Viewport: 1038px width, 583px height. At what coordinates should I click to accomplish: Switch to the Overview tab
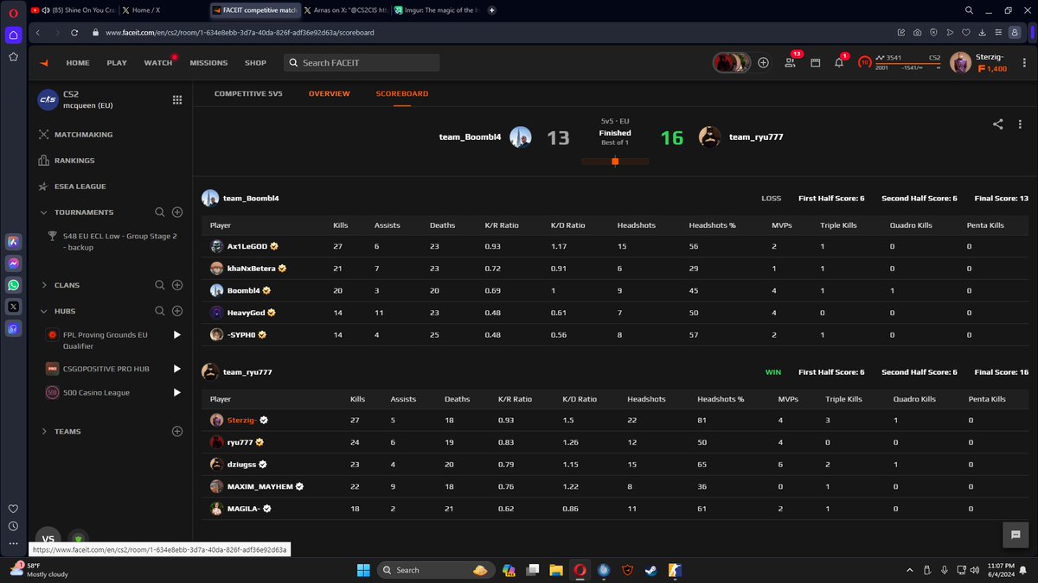click(x=329, y=93)
